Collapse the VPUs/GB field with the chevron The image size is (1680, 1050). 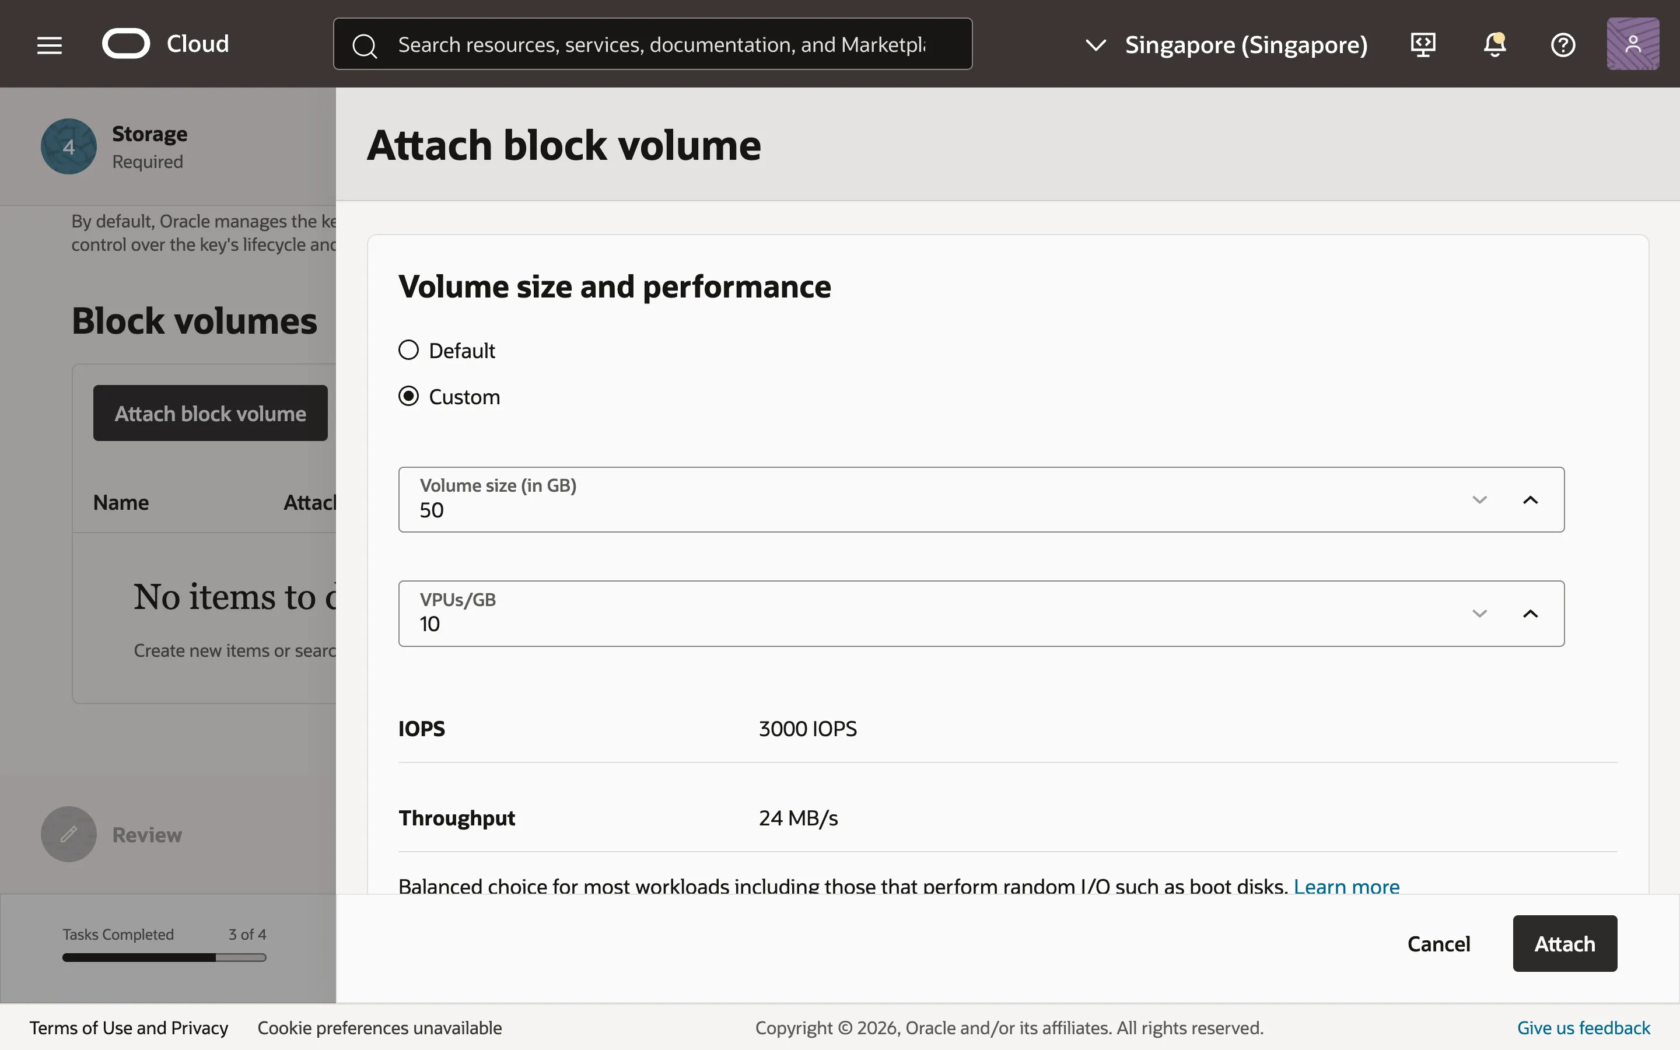coord(1530,613)
